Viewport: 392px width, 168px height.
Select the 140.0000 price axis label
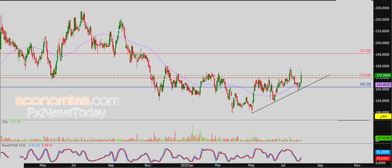click(383, 113)
